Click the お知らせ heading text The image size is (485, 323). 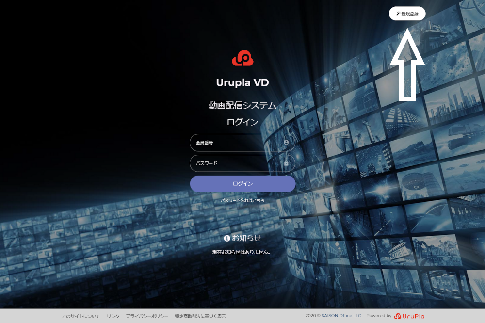[246, 238]
